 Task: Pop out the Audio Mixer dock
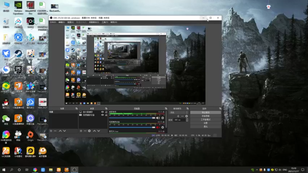click(x=166, y=108)
